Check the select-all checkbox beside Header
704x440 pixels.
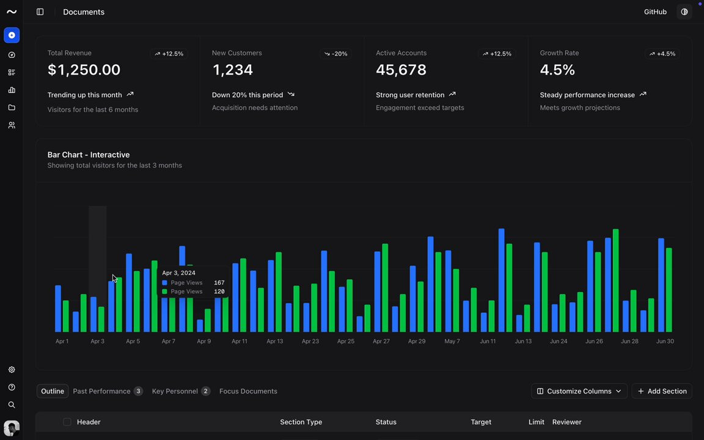(67, 422)
